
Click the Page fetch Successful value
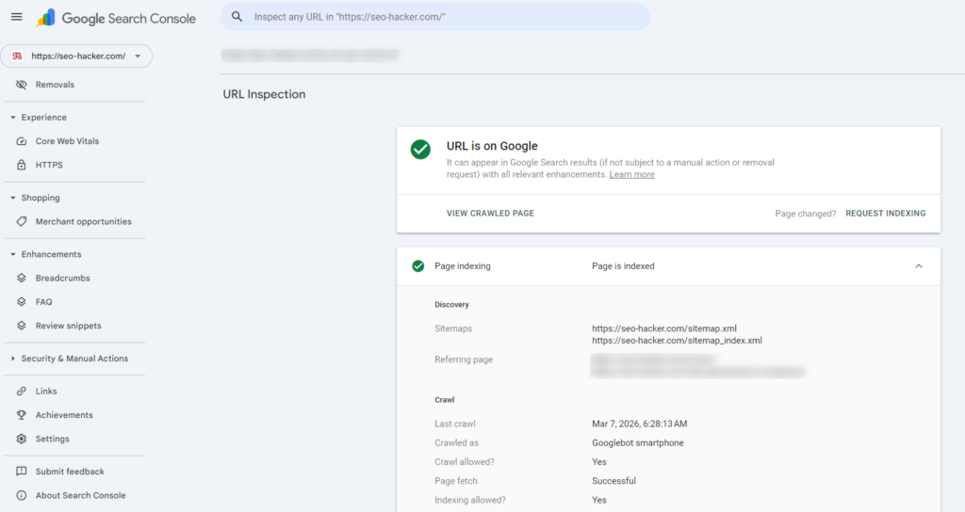pos(613,481)
